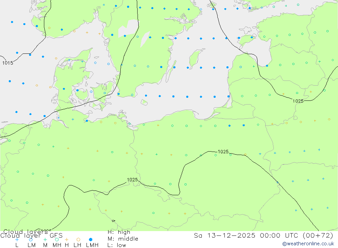
Task: Click the 'L: low' legend text
Action: [117, 245]
